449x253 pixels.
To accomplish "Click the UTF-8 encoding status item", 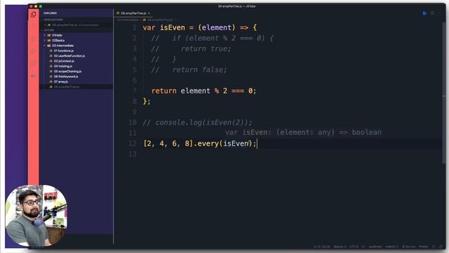I will pos(354,247).
